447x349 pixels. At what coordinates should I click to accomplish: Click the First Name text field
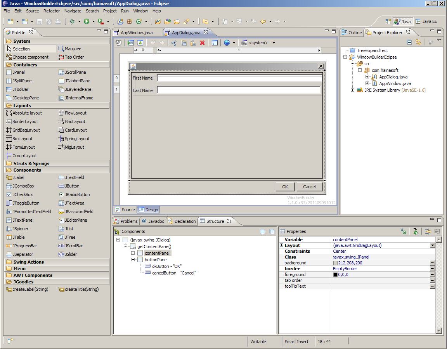pos(239,78)
